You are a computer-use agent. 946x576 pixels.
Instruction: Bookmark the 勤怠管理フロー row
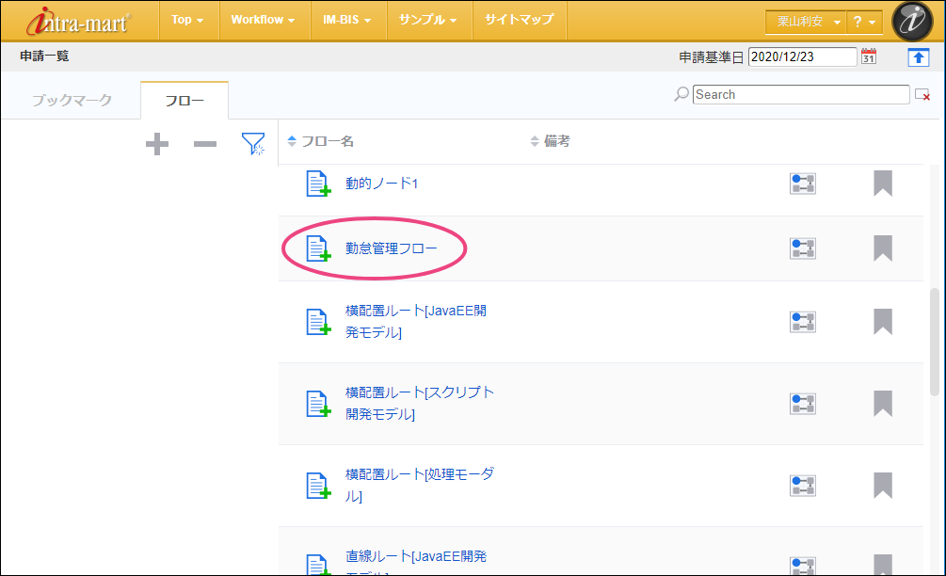coord(882,248)
